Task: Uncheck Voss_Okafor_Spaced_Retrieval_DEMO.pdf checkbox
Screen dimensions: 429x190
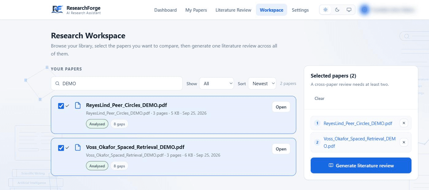Action: click(61, 148)
